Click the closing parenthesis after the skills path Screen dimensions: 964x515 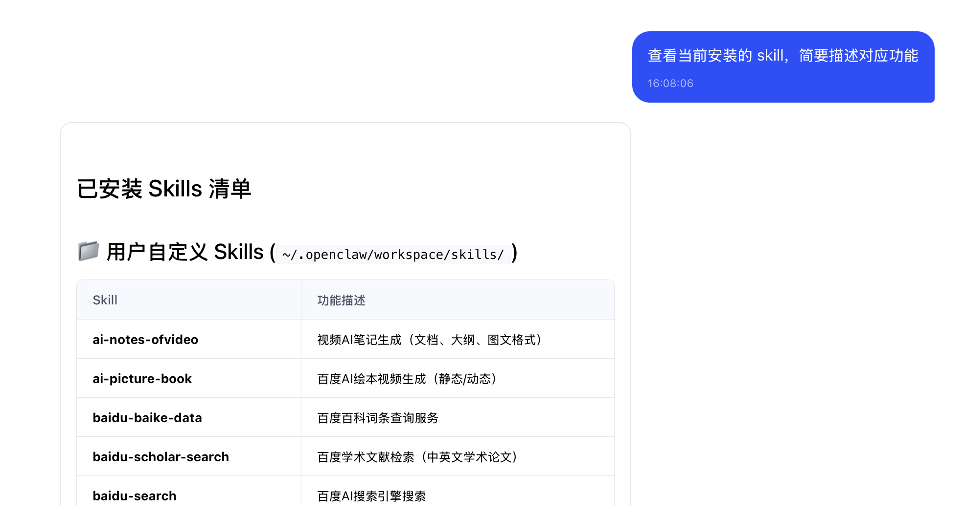click(x=514, y=253)
